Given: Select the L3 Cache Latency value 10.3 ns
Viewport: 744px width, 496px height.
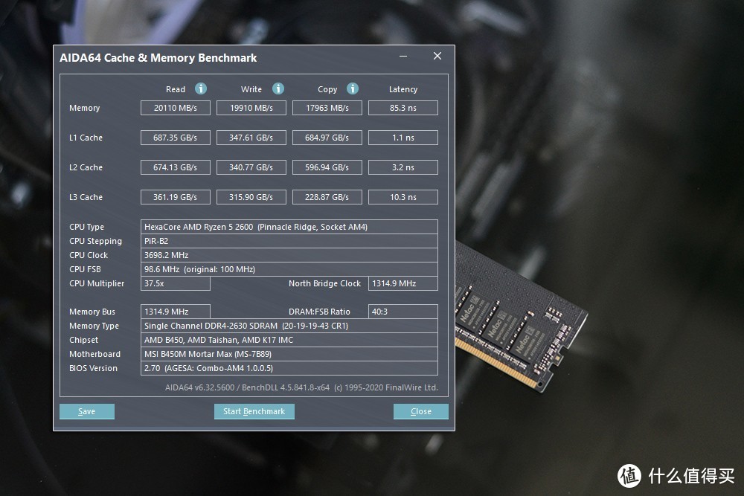Looking at the screenshot, I should pyautogui.click(x=403, y=197).
